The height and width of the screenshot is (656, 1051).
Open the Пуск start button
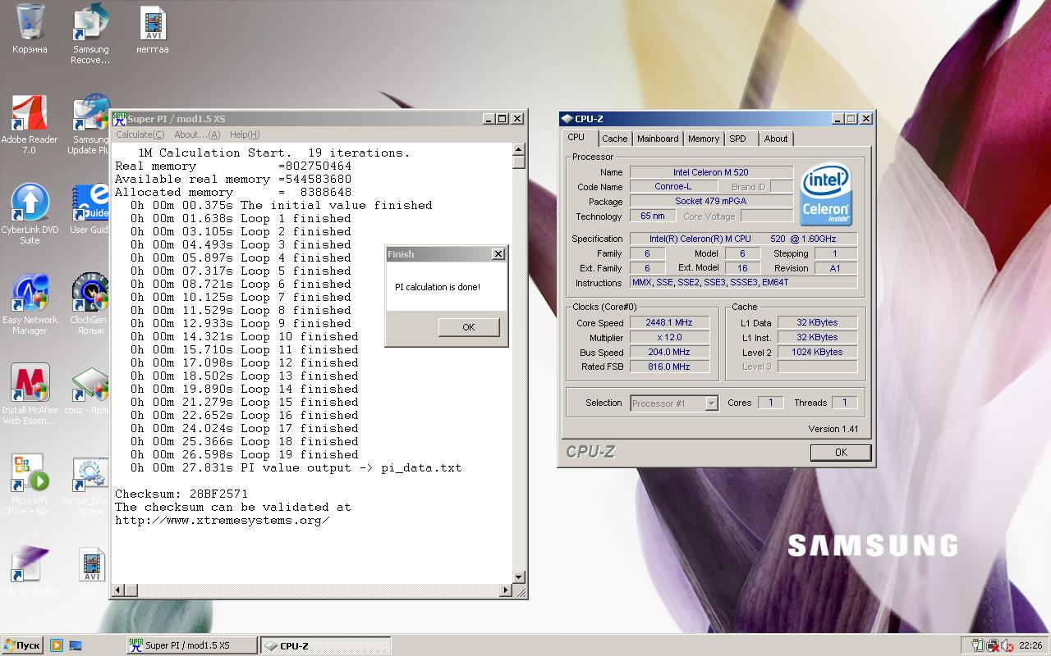pyautogui.click(x=22, y=645)
